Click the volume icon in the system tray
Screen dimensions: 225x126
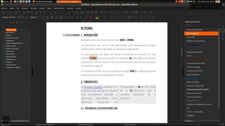click(191, 1)
